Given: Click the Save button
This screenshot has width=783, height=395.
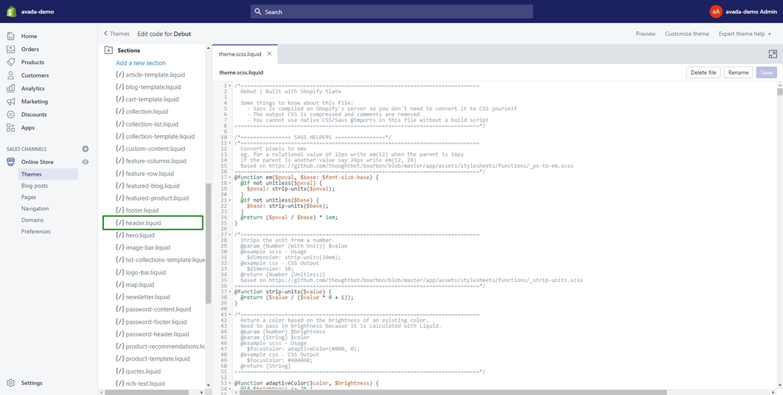Looking at the screenshot, I should (767, 72).
